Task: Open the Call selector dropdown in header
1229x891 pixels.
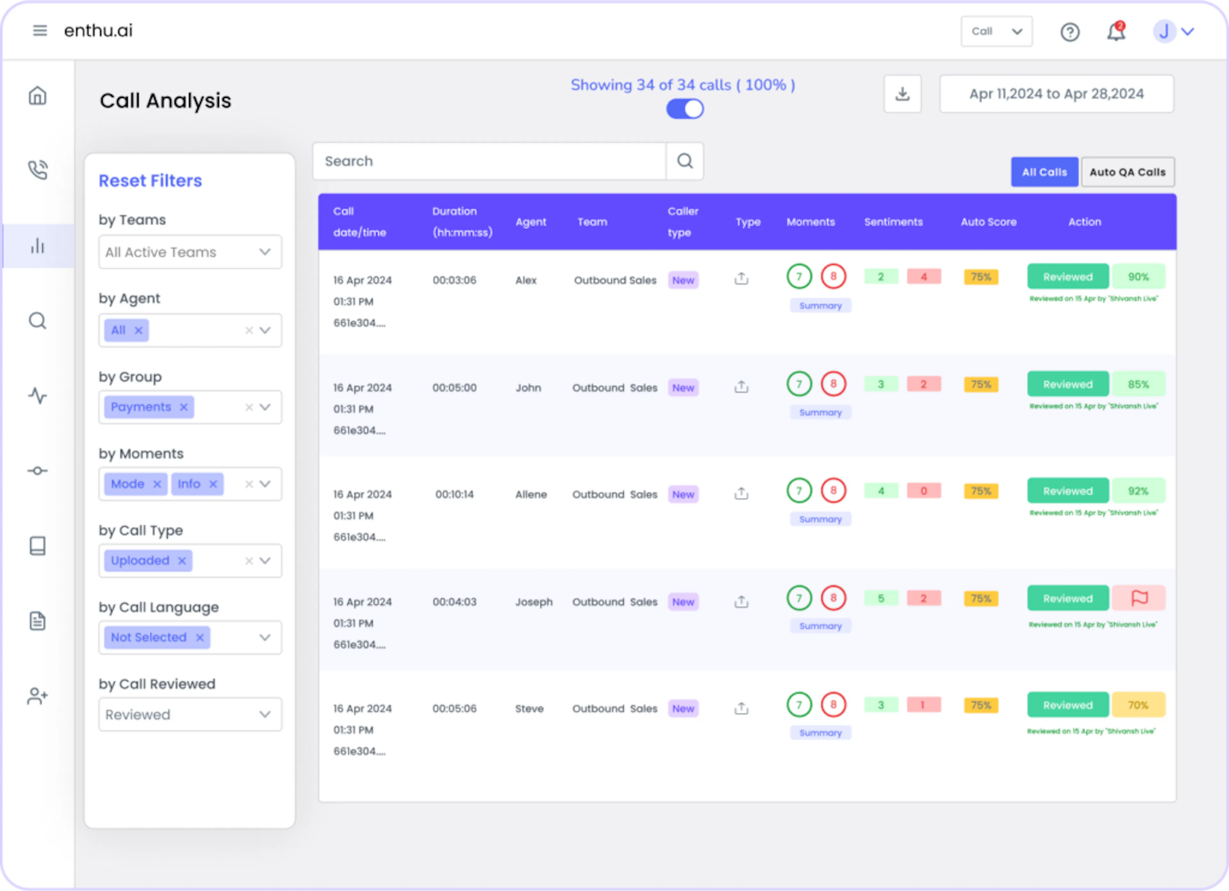Action: [x=997, y=31]
